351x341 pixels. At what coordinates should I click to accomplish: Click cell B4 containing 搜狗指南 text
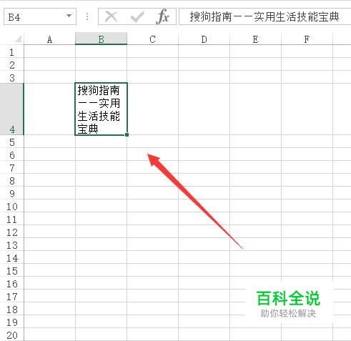pyautogui.click(x=101, y=109)
